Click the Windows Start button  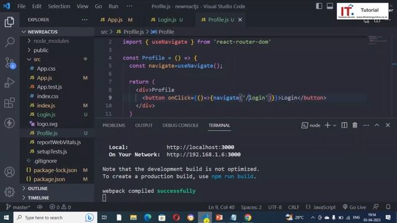pos(6,217)
